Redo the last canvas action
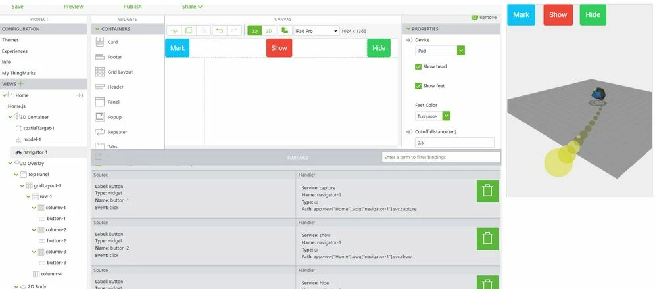Viewport: 657px width, 289px height. [234, 30]
